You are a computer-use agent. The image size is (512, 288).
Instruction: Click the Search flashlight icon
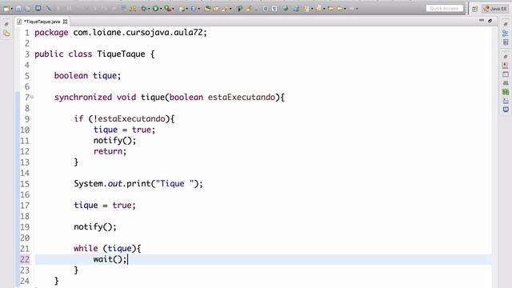pyautogui.click(x=226, y=9)
